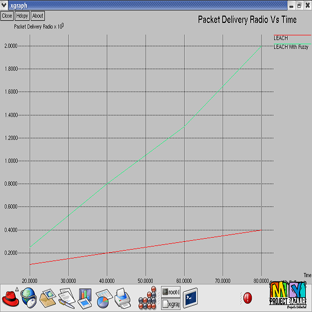Switch to the root terminal taskbar item
This screenshot has width=312, height=312.
point(171,292)
